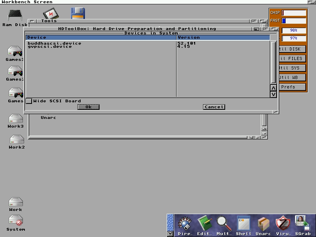The height and width of the screenshot is (237, 316).
Task: Launch Dire… from the dock
Action: tap(185, 226)
